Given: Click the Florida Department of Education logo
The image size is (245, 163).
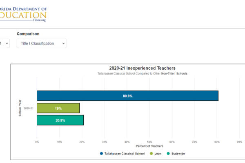Looking at the screenshot, I should coord(23,14).
